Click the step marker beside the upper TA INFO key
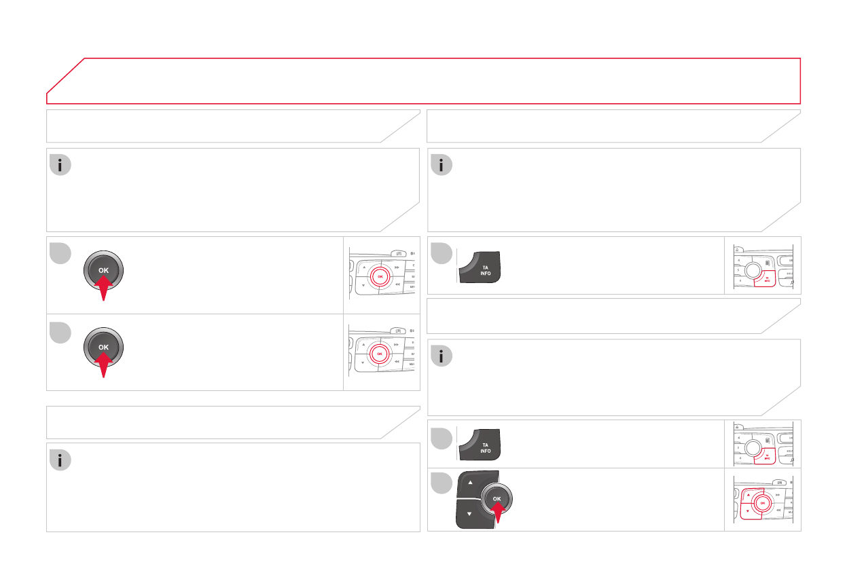 click(x=441, y=253)
